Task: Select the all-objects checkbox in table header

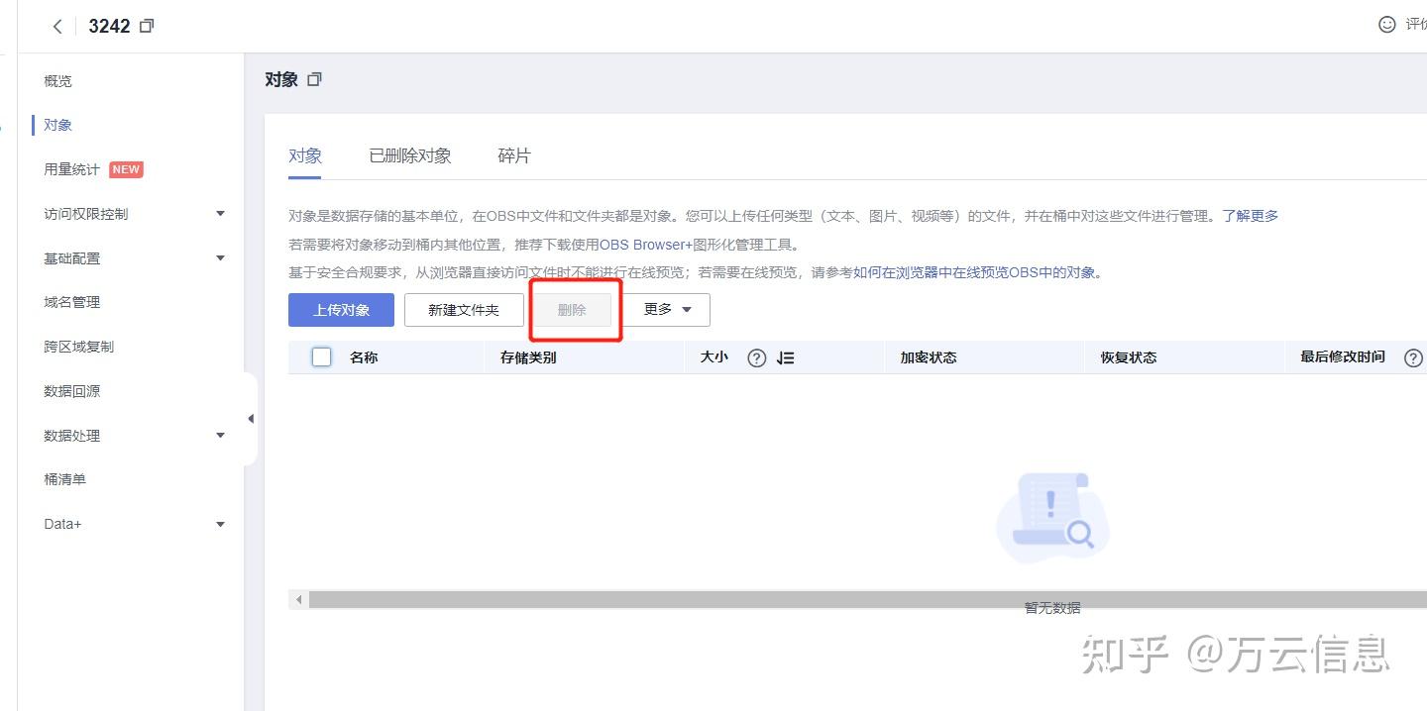Action: (321, 357)
